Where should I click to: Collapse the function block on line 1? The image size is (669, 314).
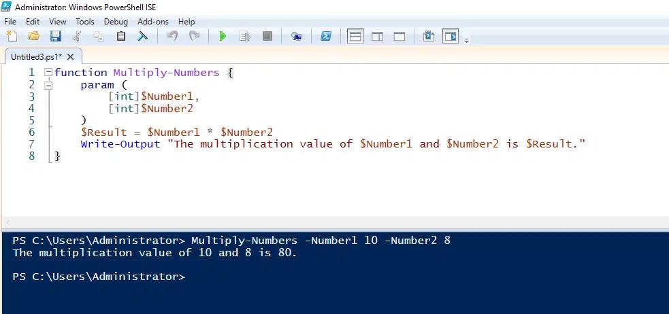coord(48,73)
